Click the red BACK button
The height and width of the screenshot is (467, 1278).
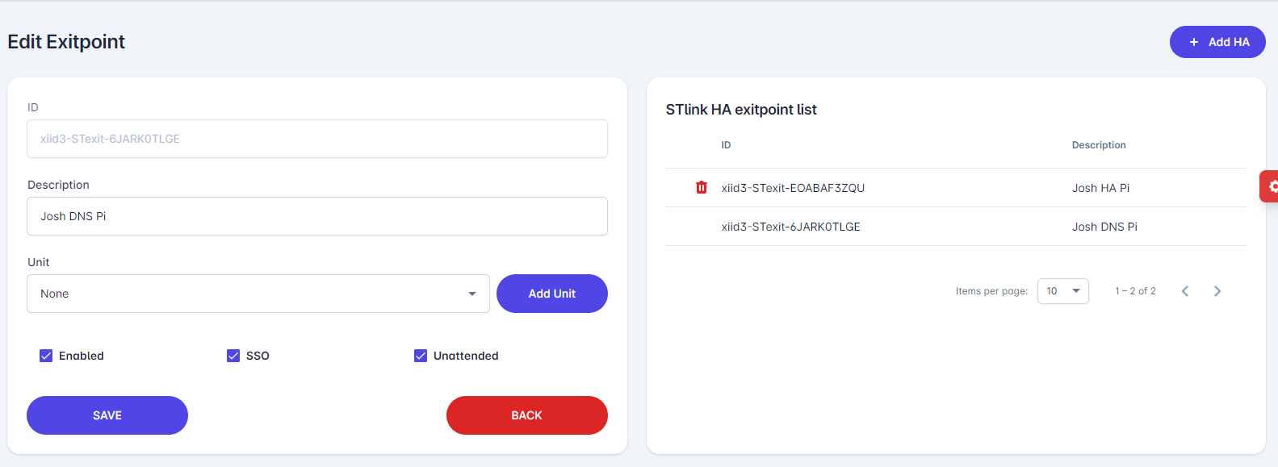click(526, 415)
